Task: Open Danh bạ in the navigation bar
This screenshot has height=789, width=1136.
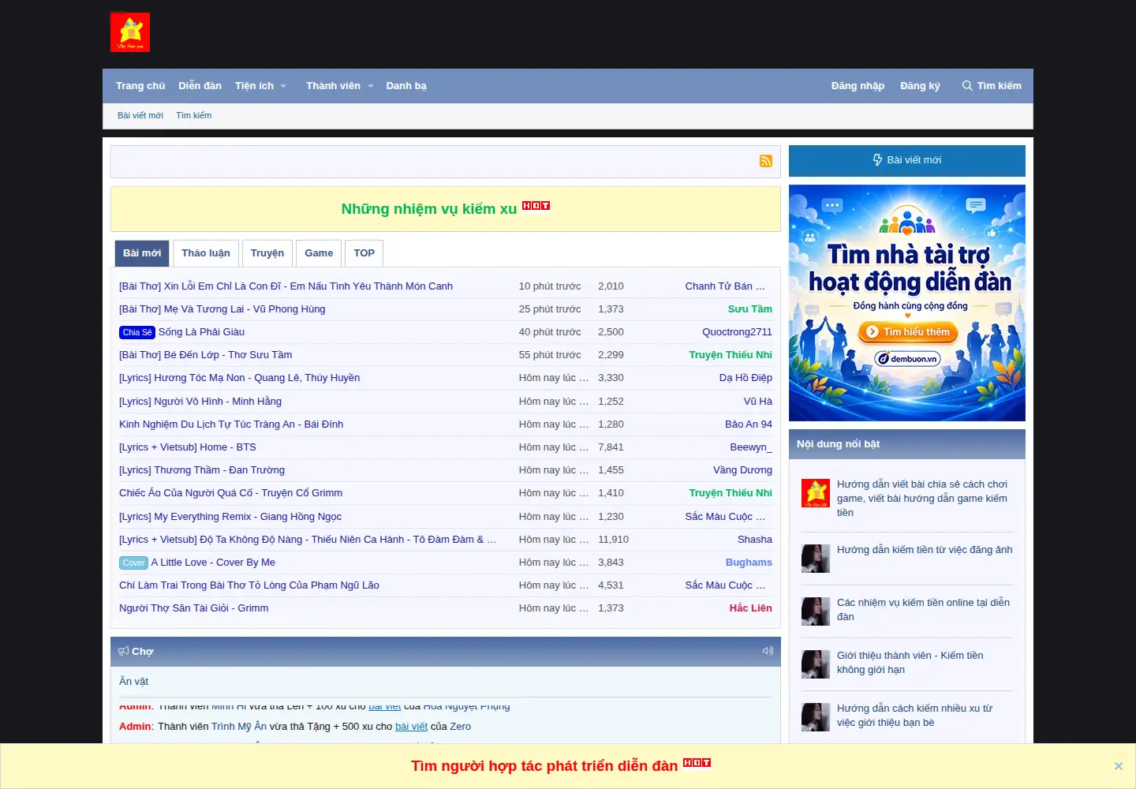Action: 406,86
